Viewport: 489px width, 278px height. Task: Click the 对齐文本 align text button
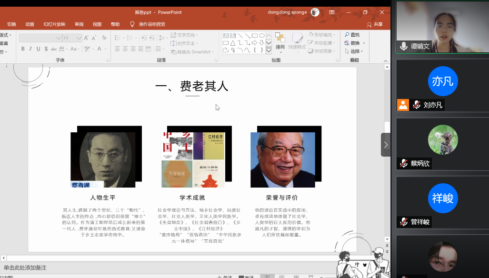[184, 43]
